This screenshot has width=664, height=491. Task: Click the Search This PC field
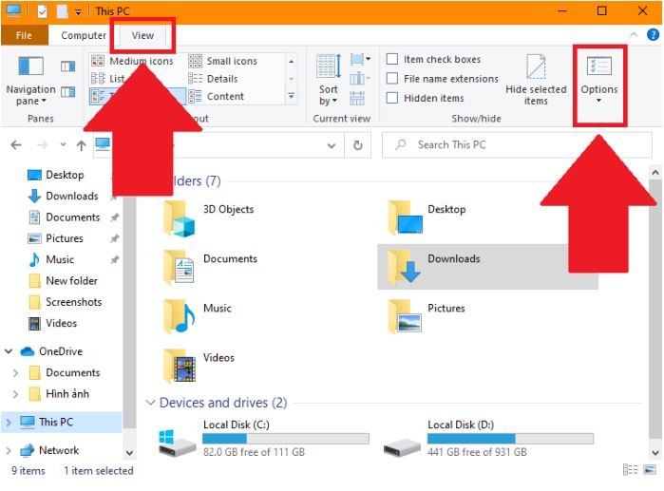(x=517, y=145)
